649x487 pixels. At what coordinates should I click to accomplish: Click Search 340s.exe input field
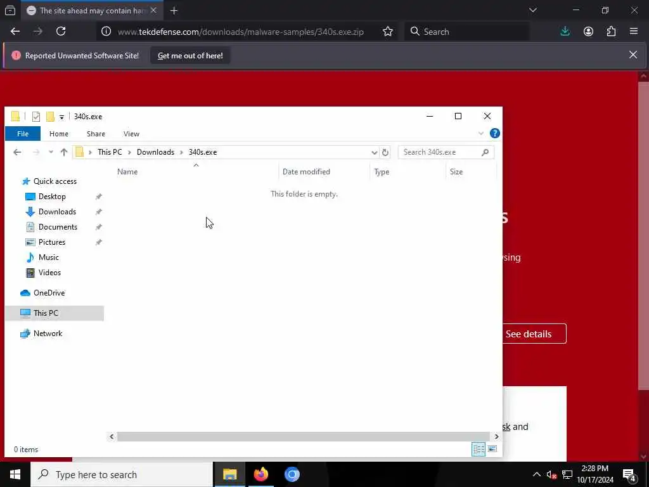pos(446,152)
